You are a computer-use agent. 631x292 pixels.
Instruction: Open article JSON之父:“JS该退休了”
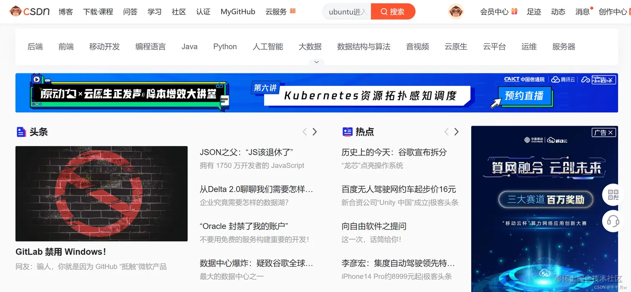(246, 152)
